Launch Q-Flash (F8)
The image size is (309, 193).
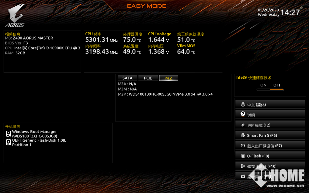(270, 156)
